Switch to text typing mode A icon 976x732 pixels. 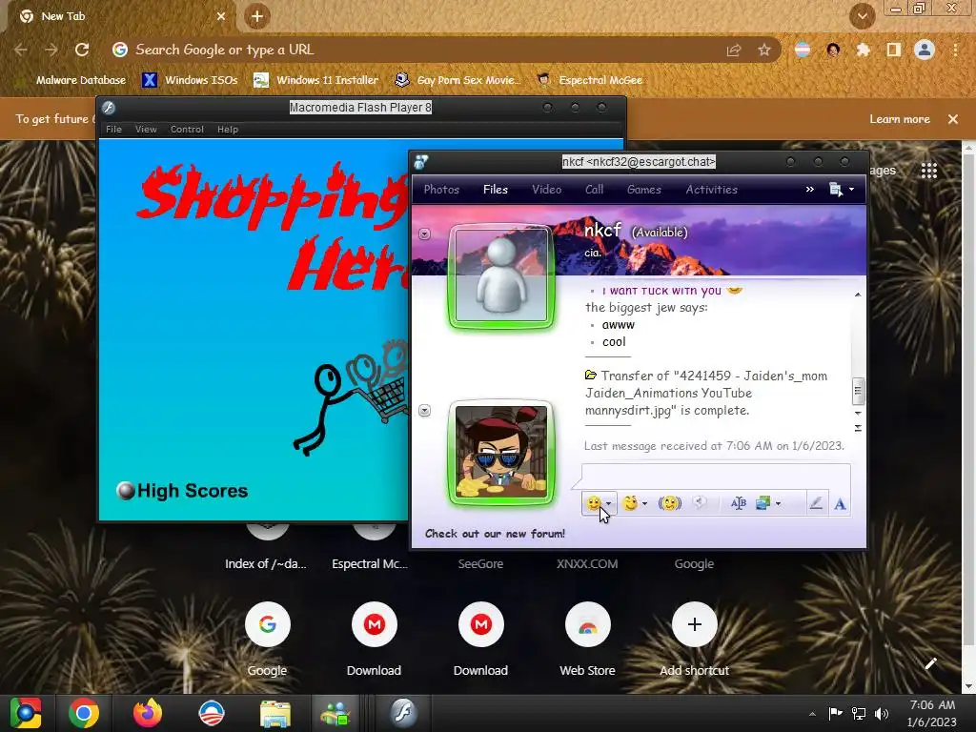tap(840, 503)
